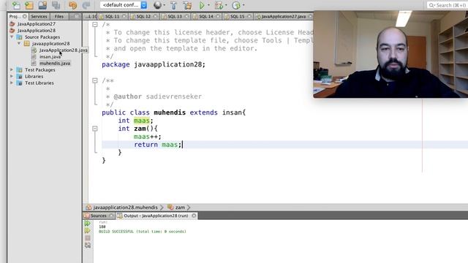The image size is (468, 263).
Task: Open the default configuration combo box
Action: pos(124,5)
